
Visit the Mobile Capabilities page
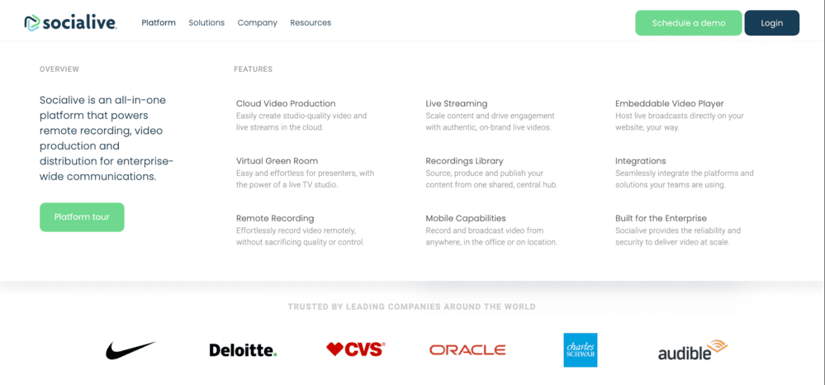click(466, 218)
